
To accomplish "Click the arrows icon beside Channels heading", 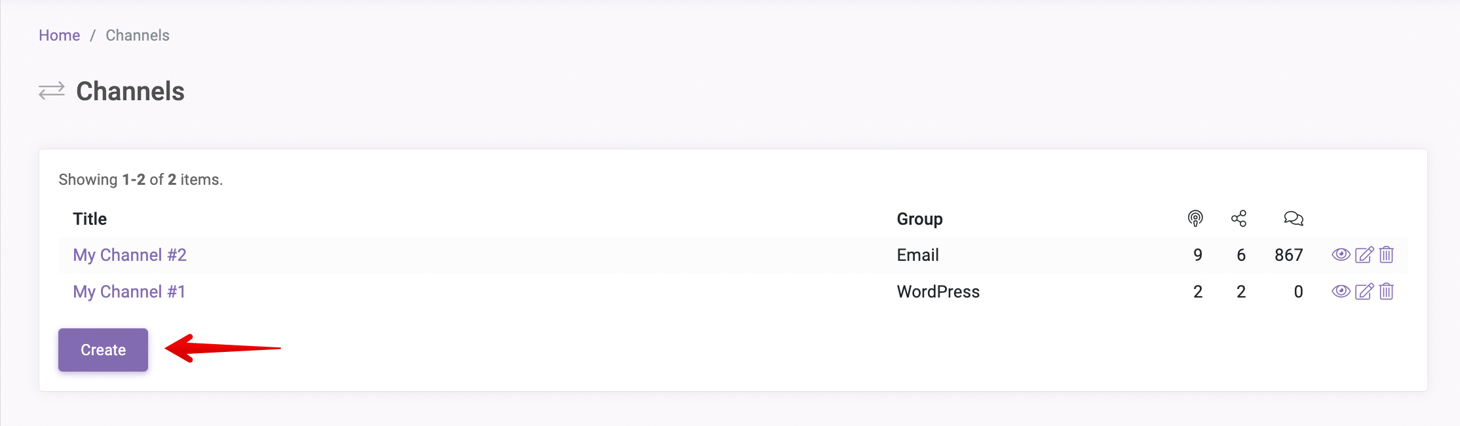I will pyautogui.click(x=52, y=91).
